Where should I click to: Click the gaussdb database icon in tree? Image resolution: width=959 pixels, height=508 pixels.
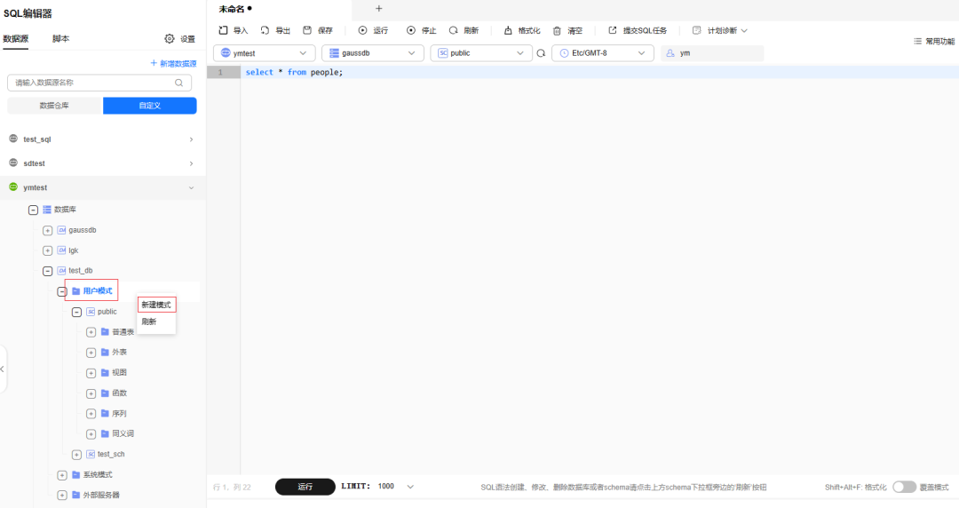[62, 230]
